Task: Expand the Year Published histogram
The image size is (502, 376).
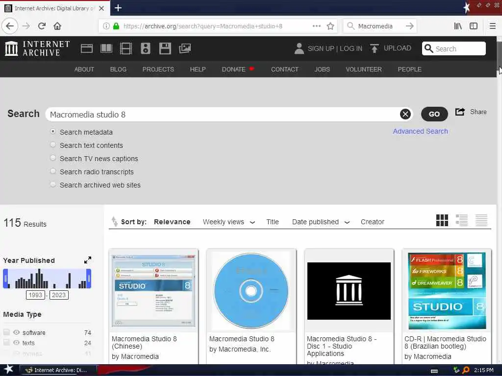Action: tap(87, 260)
